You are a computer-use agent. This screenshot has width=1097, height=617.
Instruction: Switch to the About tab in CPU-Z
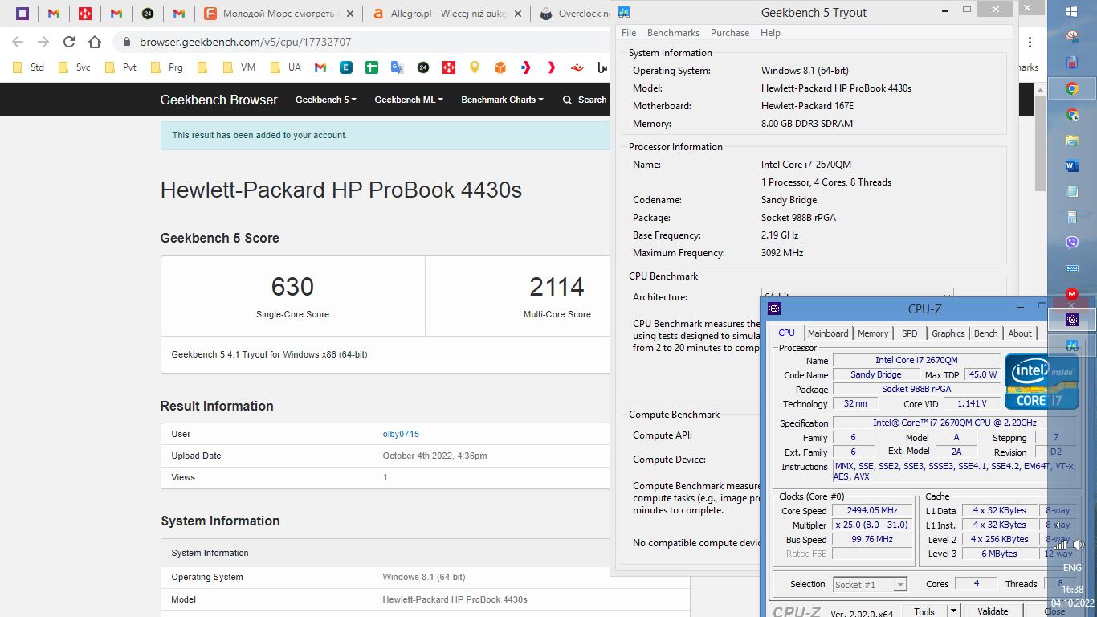1020,333
